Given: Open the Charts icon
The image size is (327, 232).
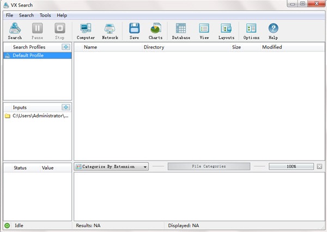Looking at the screenshot, I should pos(155,31).
